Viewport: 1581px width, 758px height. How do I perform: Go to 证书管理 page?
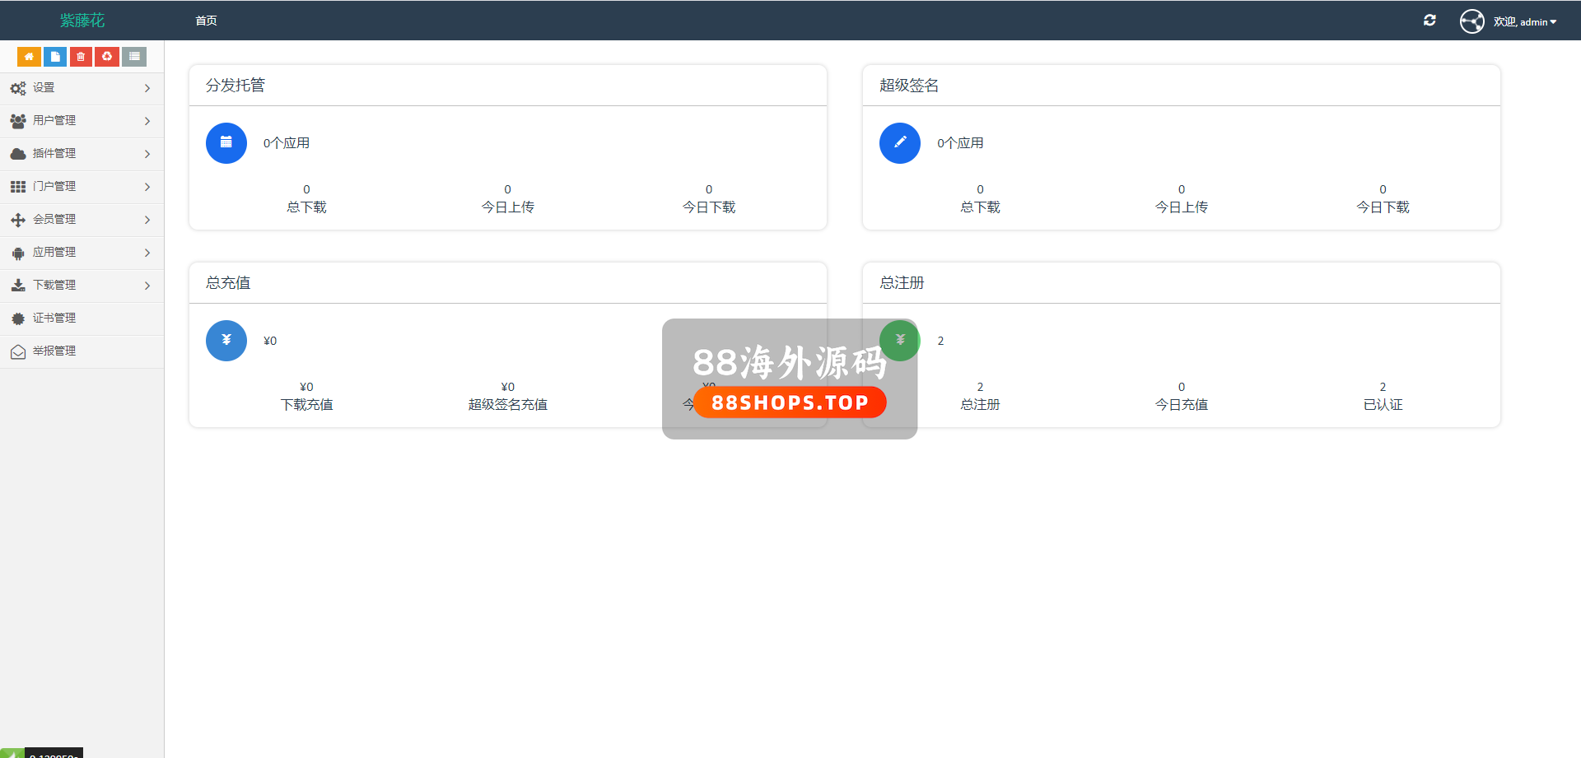(54, 319)
